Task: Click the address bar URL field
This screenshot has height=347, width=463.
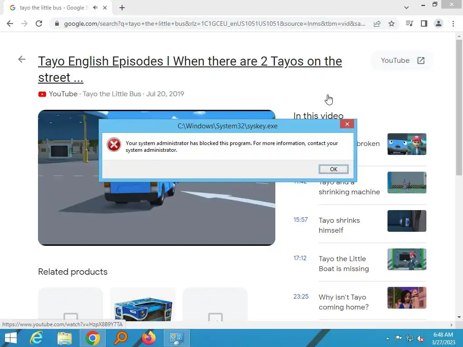Action: coord(215,23)
